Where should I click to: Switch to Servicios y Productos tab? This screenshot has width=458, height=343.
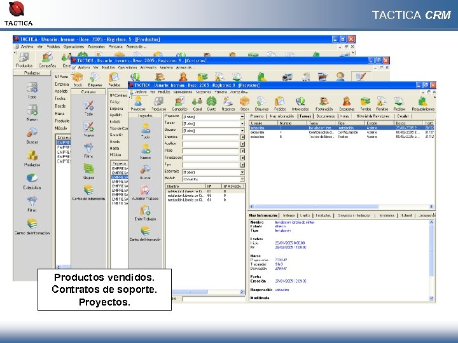(354, 215)
